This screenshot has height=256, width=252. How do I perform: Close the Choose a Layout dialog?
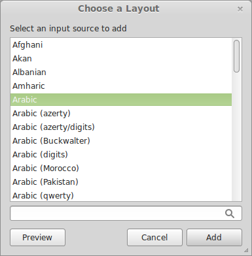pyautogui.click(x=240, y=9)
